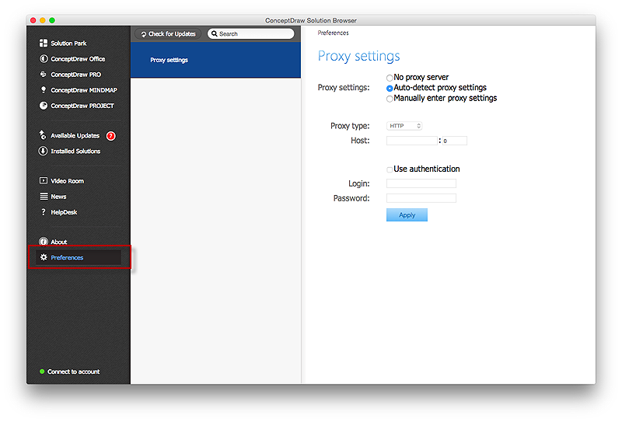This screenshot has width=622, height=422.
Task: Enable the Use authentication checkbox
Action: (390, 169)
